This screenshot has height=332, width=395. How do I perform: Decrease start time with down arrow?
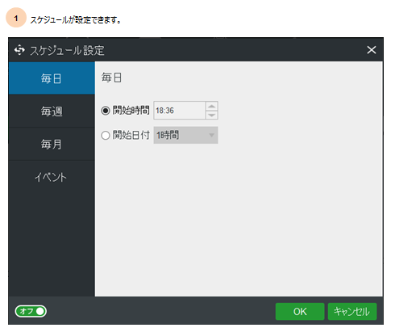tap(211, 115)
